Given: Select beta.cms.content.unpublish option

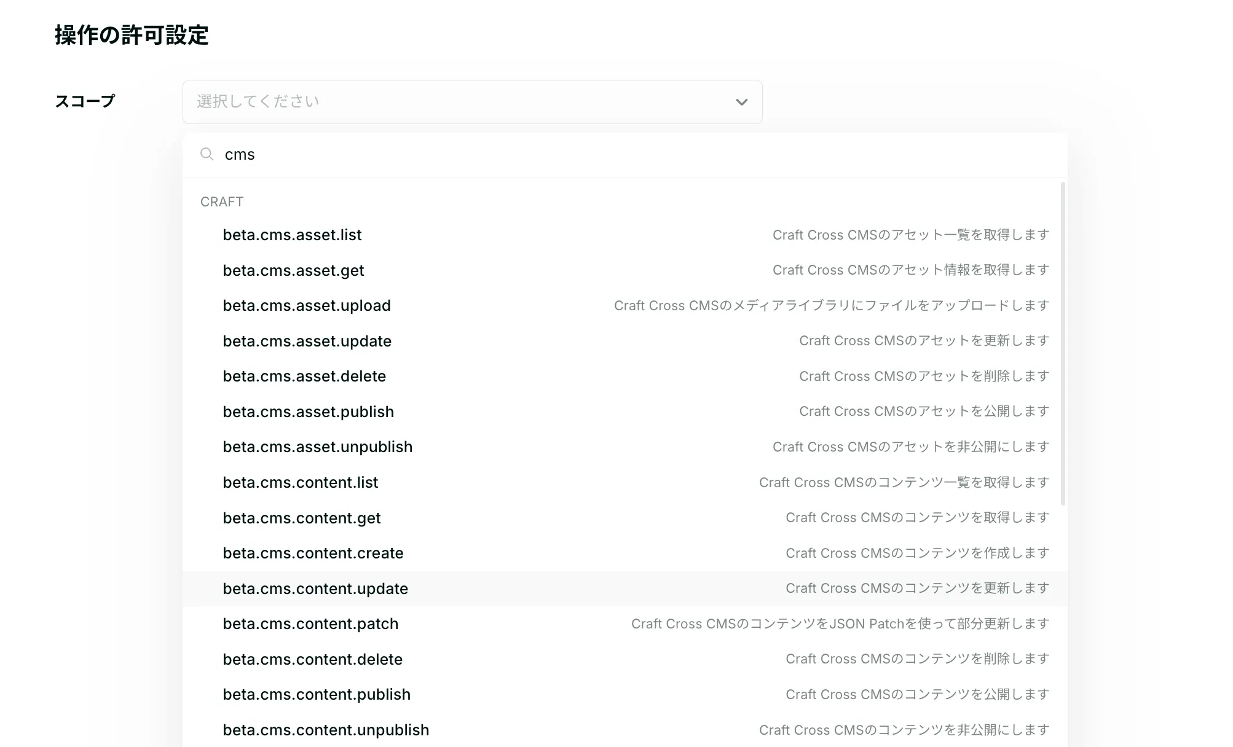Looking at the screenshot, I should (624, 730).
